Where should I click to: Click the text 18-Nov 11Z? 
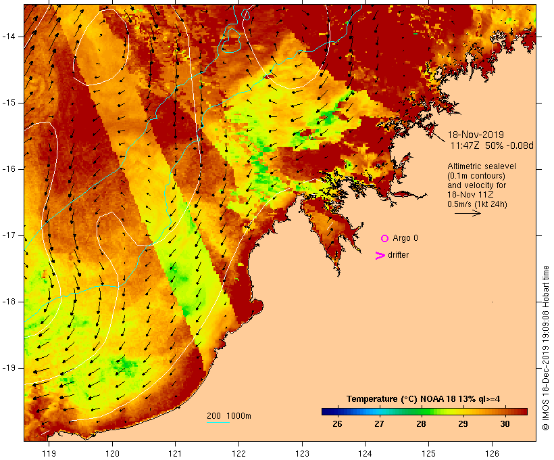pyautogui.click(x=470, y=195)
